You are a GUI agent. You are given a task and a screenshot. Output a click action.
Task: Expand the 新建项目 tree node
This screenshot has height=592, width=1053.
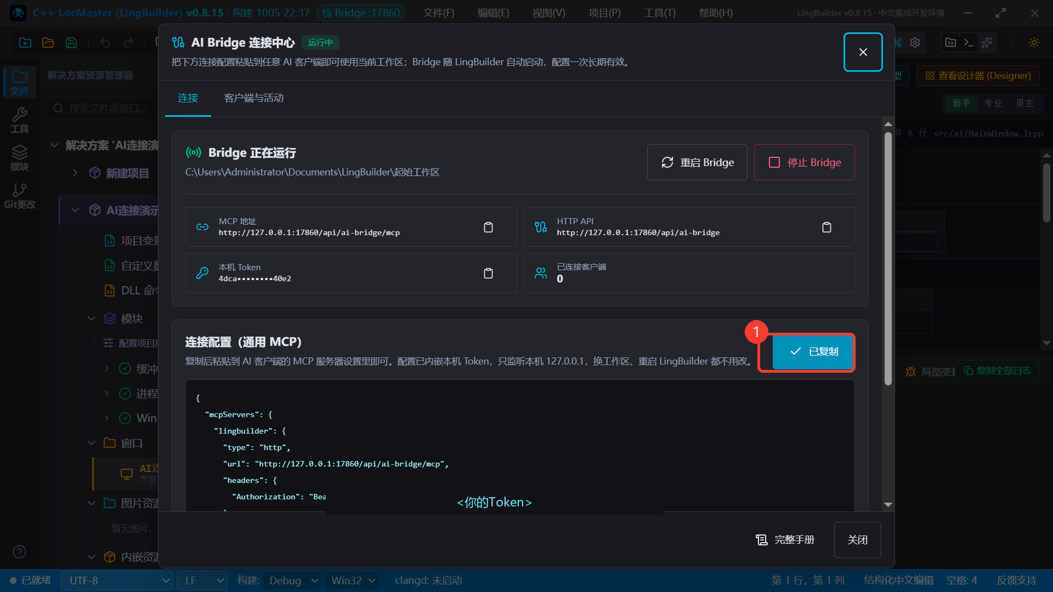click(x=75, y=173)
